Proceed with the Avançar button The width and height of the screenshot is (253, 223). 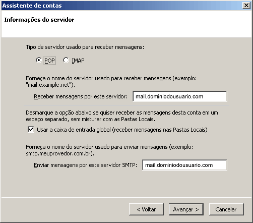click(x=186, y=209)
